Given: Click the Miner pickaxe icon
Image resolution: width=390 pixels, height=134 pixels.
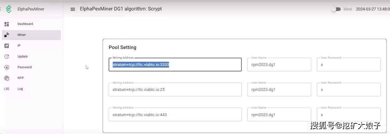Looking at the screenshot, I should (7, 35).
